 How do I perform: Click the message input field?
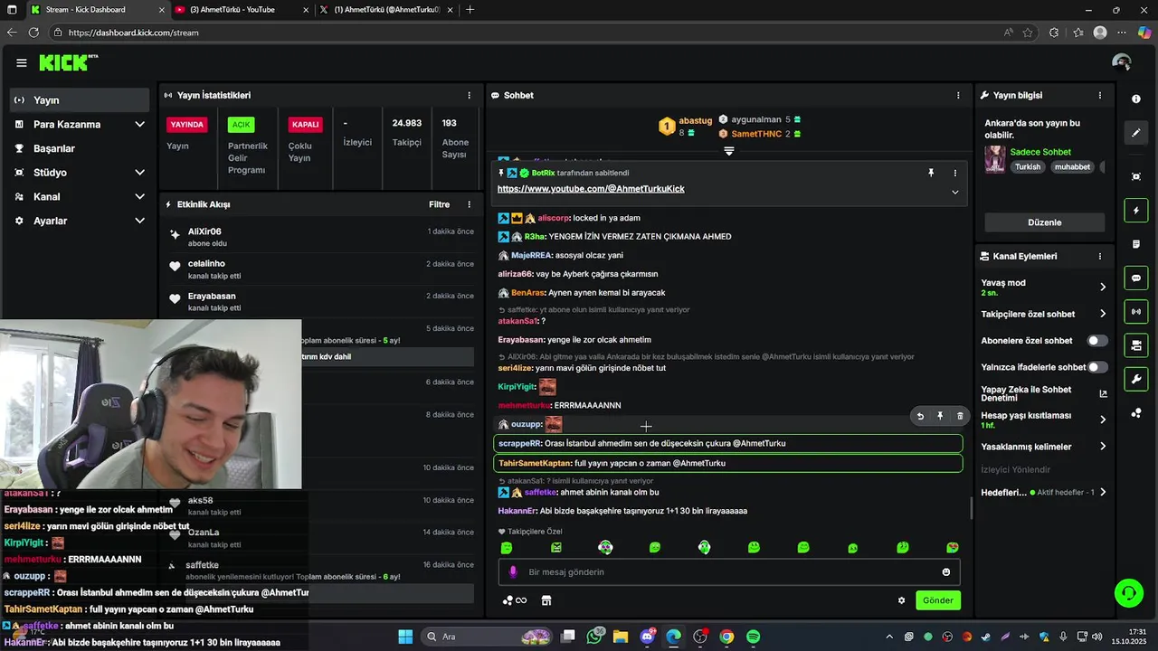(x=728, y=572)
